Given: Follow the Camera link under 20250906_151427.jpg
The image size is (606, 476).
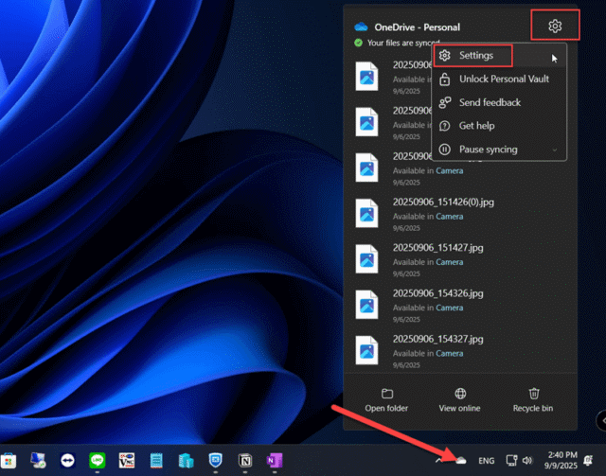Looking at the screenshot, I should pyautogui.click(x=450, y=262).
